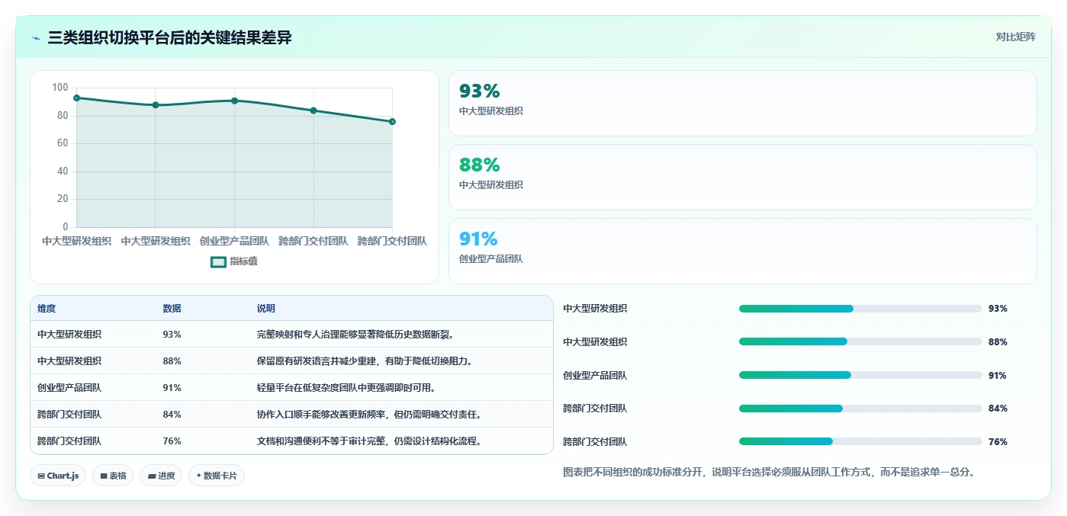Viewport: 1067px width, 516px height.
Task: Click the progress bar labeled 84%
Action: coord(860,409)
